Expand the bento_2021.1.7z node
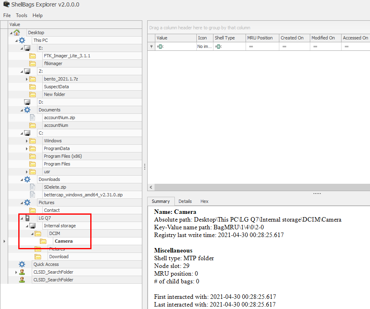The image size is (370, 309). click(x=27, y=79)
